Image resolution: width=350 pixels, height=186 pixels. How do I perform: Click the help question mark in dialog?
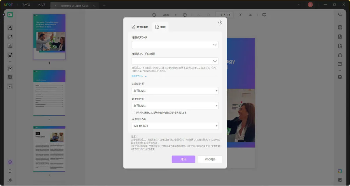tap(220, 22)
